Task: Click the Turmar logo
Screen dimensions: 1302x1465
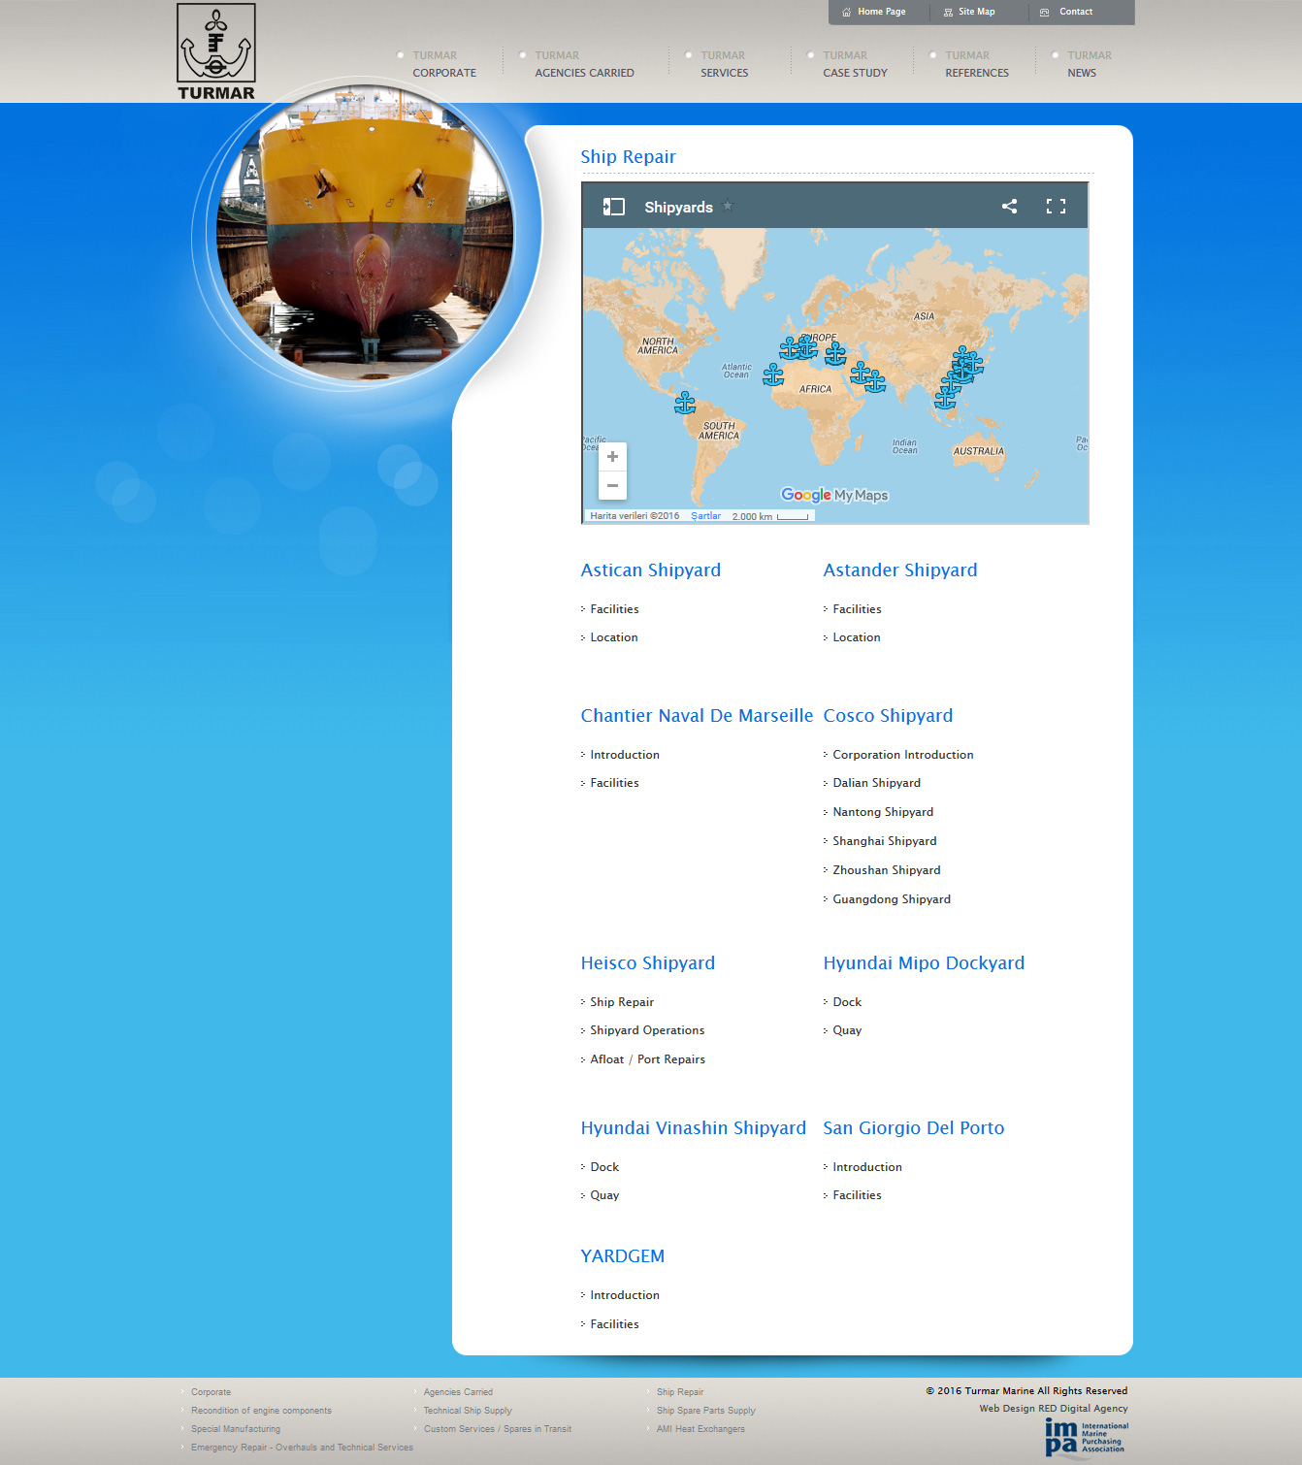Action: coord(216,51)
